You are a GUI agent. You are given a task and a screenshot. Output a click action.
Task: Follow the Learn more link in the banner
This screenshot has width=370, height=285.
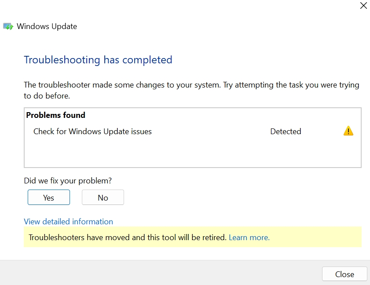pyautogui.click(x=249, y=237)
